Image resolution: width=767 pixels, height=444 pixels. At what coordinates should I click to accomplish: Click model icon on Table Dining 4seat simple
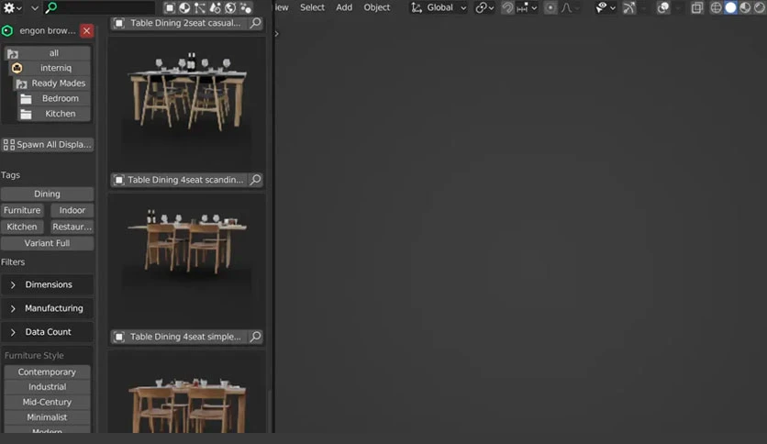point(119,337)
